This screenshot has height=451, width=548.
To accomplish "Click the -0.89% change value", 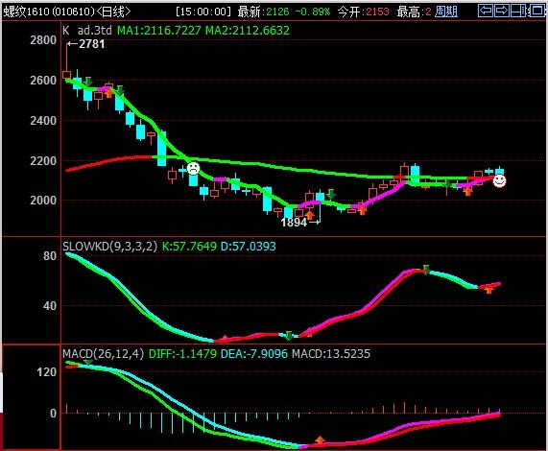I will click(313, 12).
